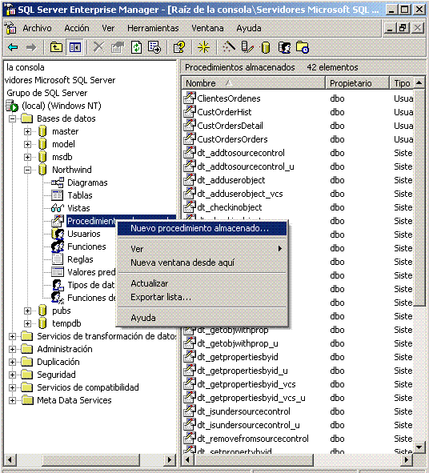Click the Register server toolbar icon
The height and width of the screenshot is (473, 429).
tap(247, 47)
